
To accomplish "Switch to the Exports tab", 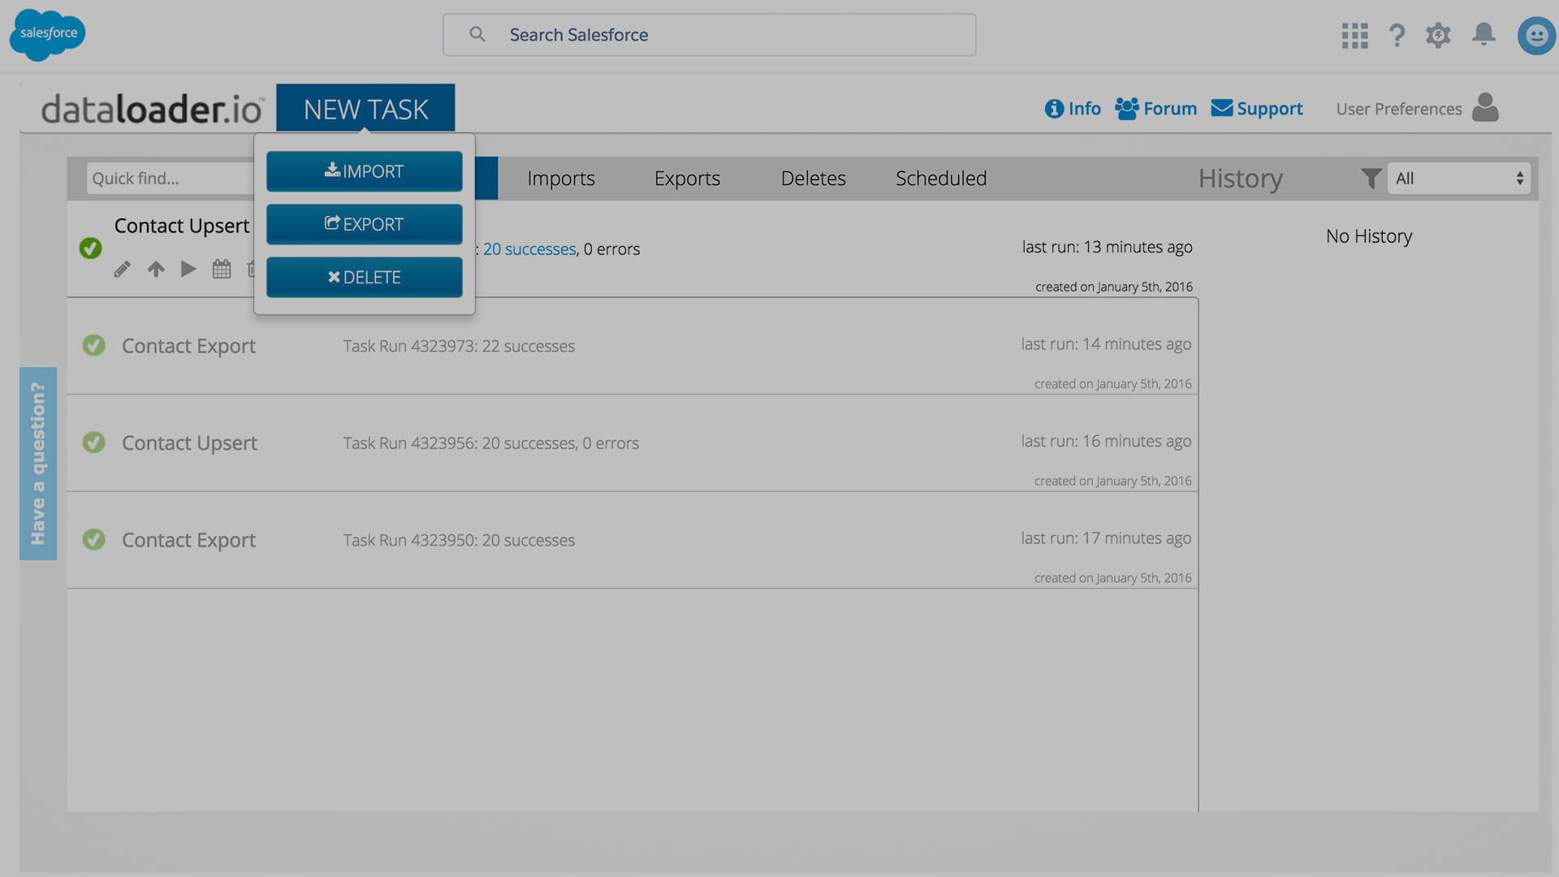I will (x=687, y=179).
